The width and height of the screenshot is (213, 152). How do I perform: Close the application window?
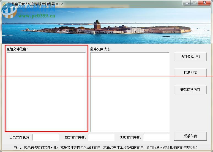coord(204,3)
